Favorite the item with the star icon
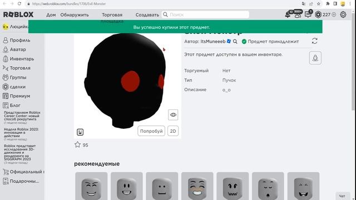The width and height of the screenshot is (356, 200). [x=77, y=144]
